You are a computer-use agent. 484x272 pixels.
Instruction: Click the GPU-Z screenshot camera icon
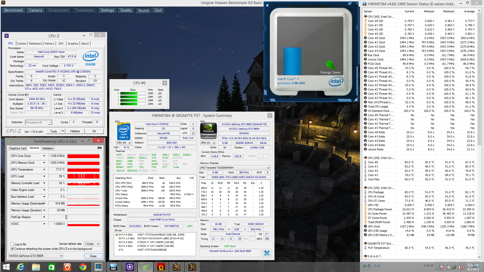(100, 148)
